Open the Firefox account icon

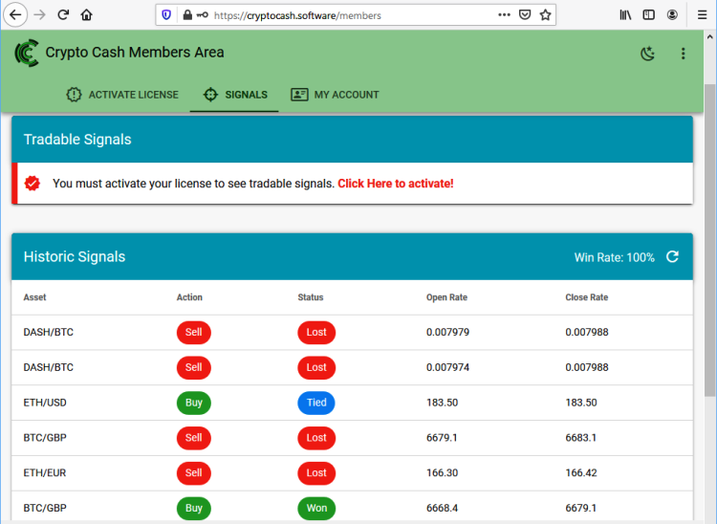click(672, 15)
